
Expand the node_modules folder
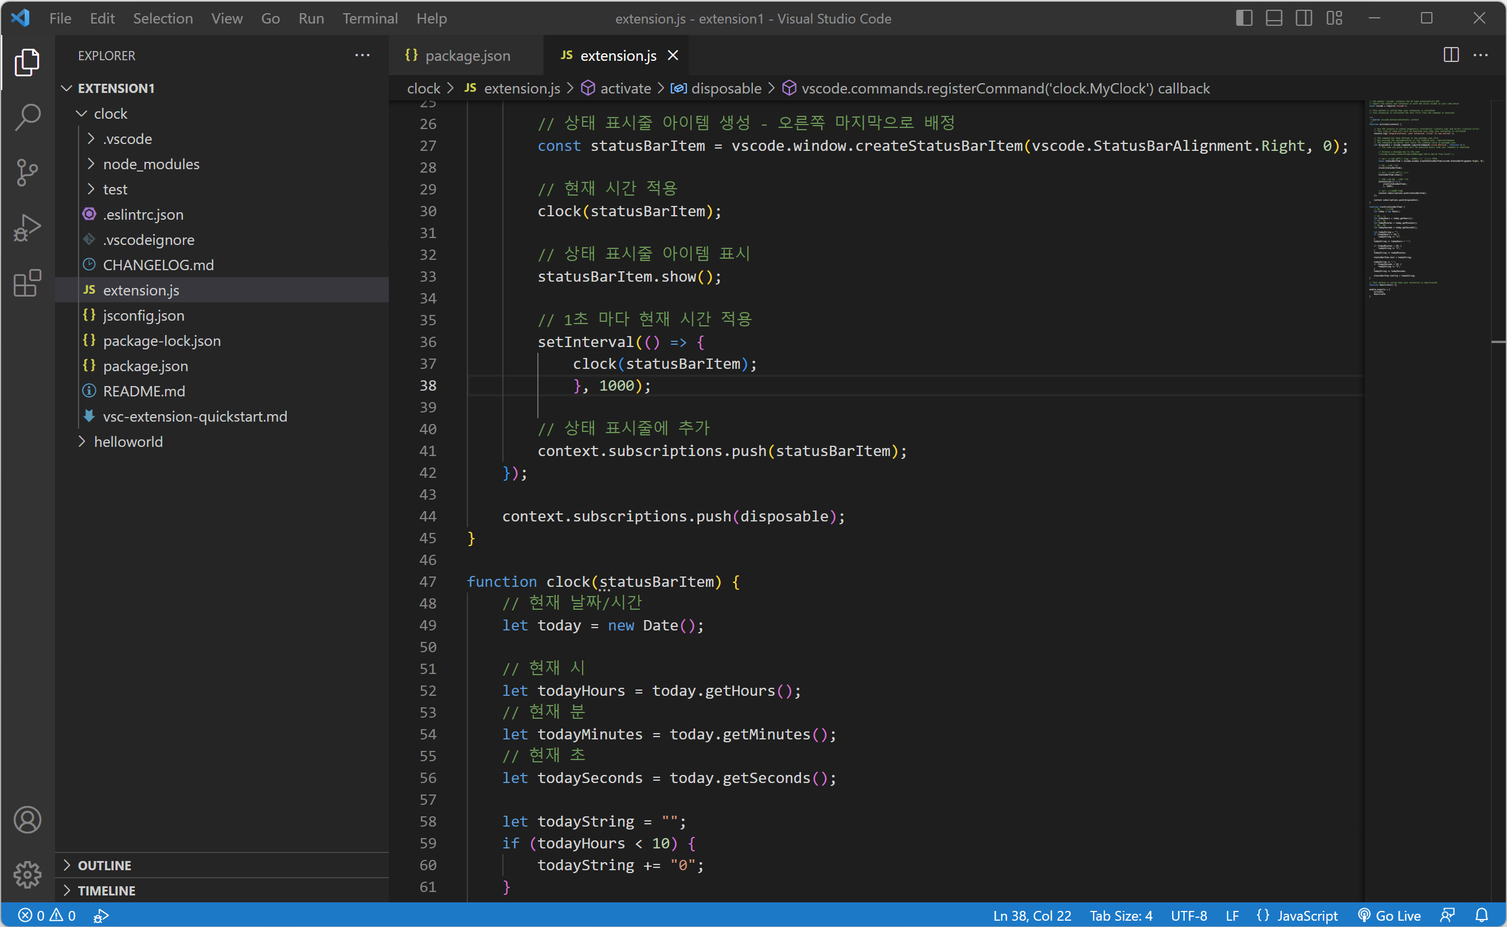click(151, 164)
